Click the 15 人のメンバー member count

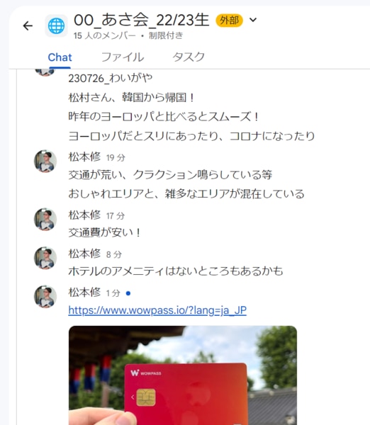pyautogui.click(x=105, y=35)
